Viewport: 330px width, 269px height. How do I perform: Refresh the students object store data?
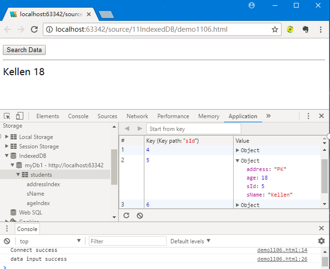coord(126,215)
